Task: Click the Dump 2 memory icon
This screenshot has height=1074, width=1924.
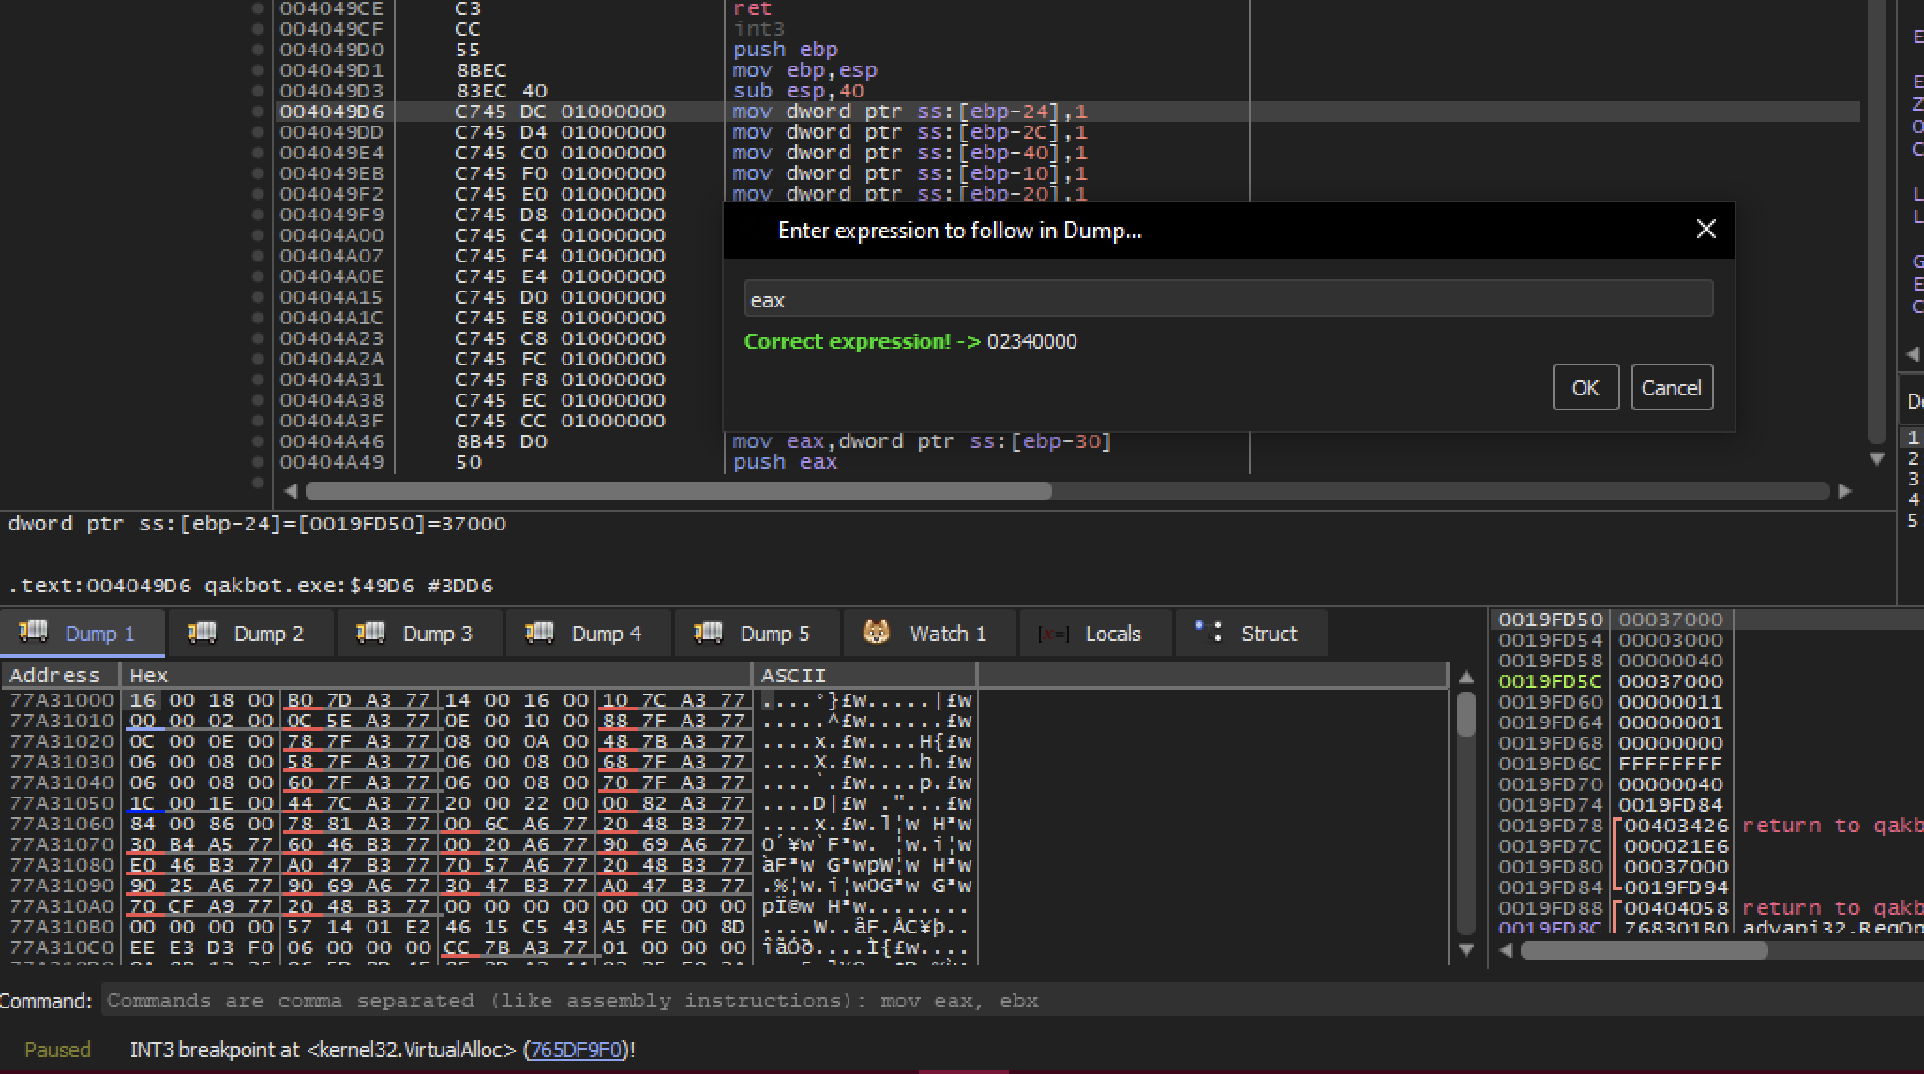Action: point(202,633)
